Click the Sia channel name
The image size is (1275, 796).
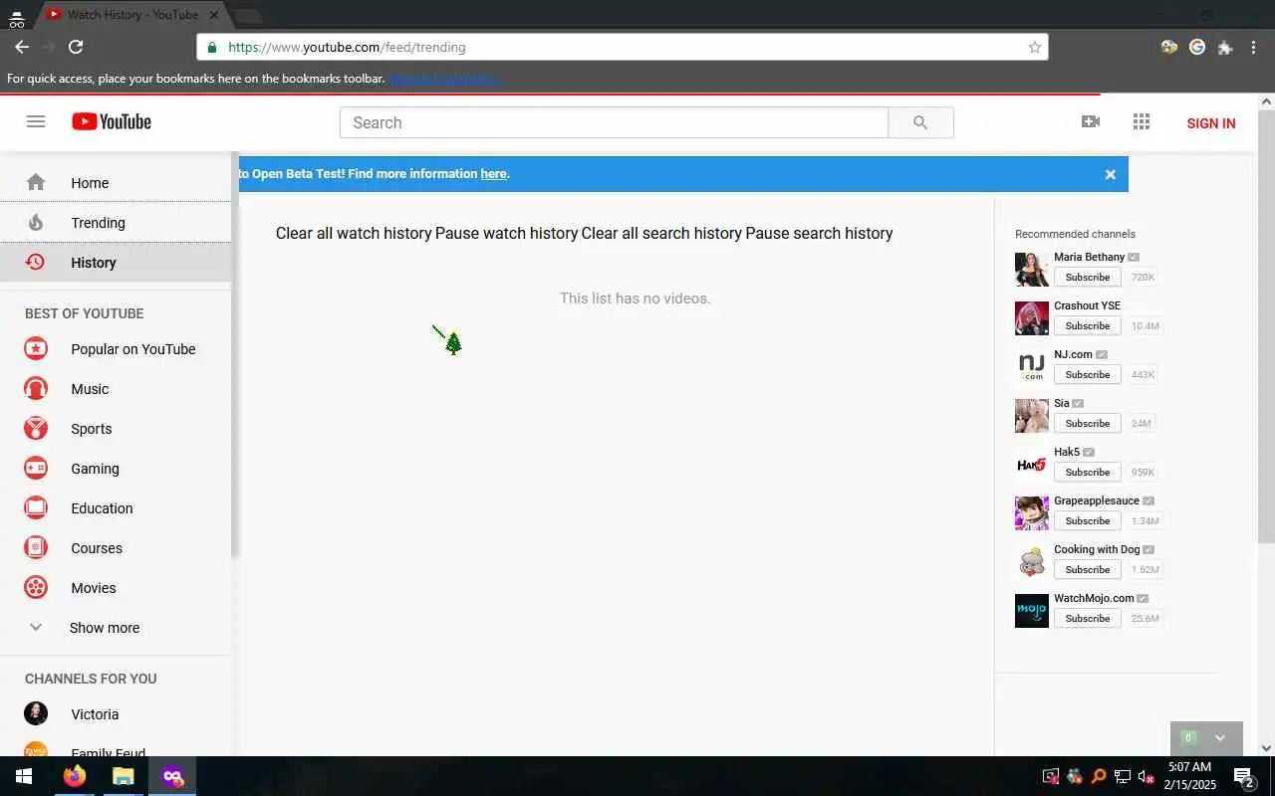tap(1062, 403)
